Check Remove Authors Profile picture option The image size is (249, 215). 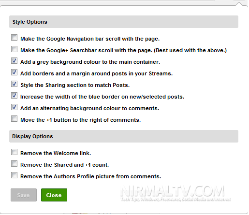(x=14, y=175)
